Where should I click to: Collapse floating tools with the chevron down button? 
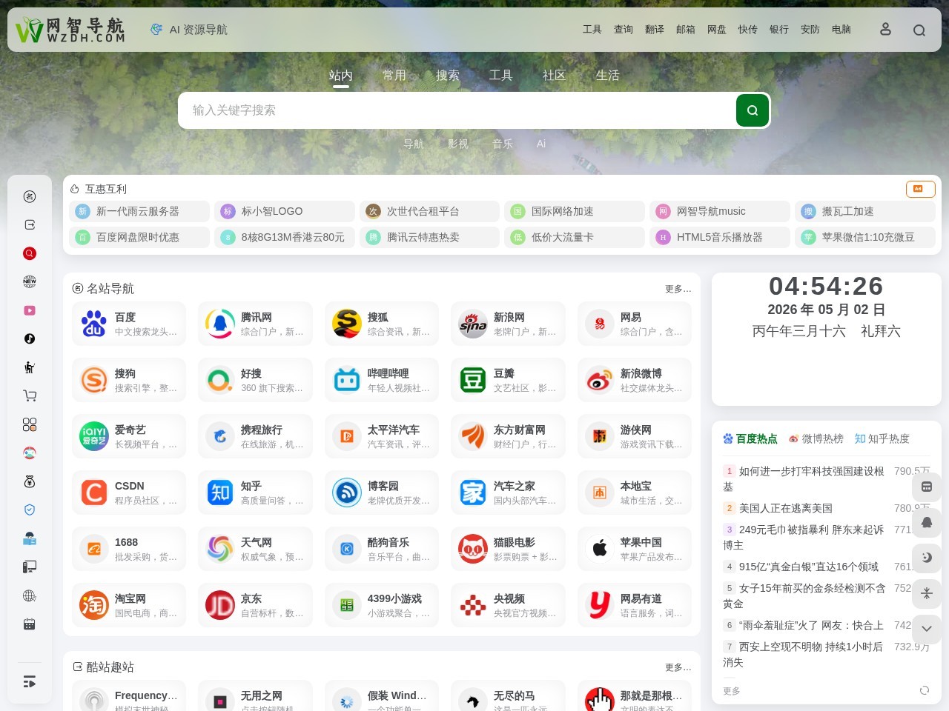pos(927,629)
